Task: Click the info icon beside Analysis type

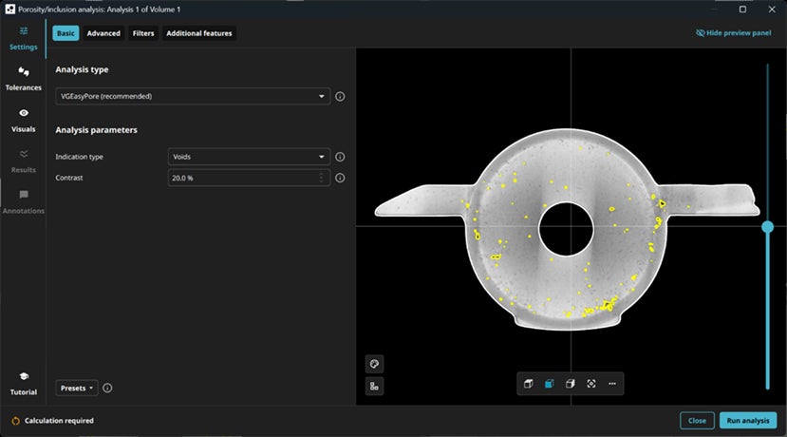Action: coord(340,96)
